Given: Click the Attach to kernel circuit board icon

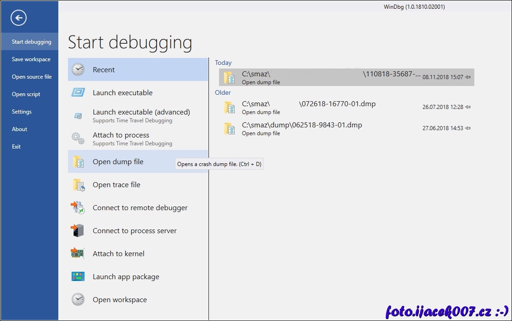Looking at the screenshot, I should 78,254.
